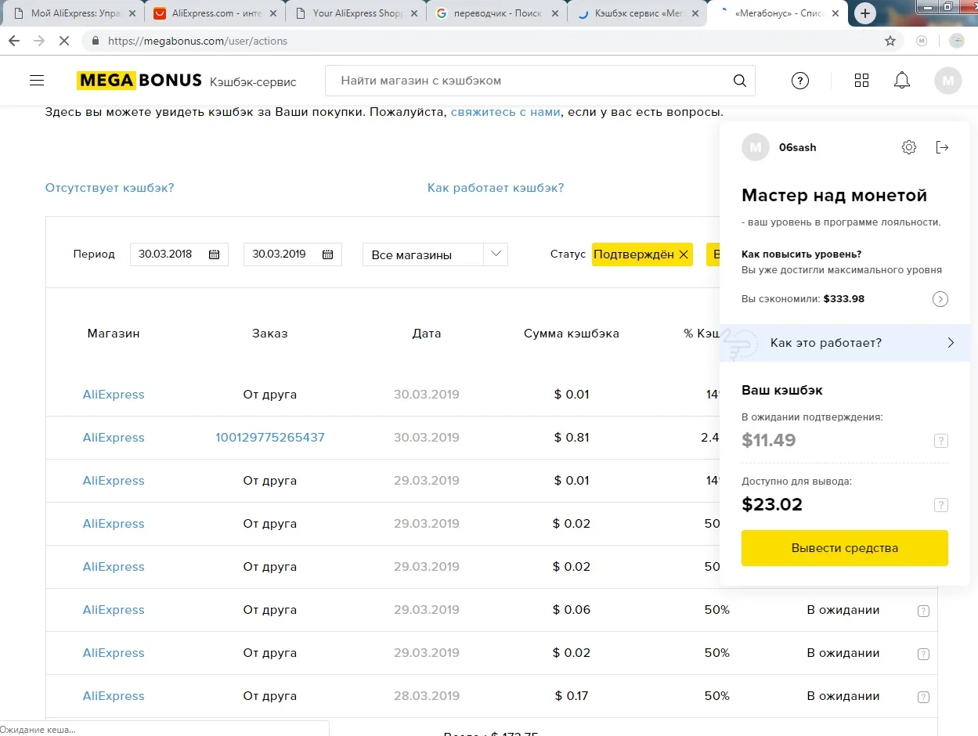The image size is (978, 736).
Task: Open order 100129775265437 link
Action: pos(270,438)
